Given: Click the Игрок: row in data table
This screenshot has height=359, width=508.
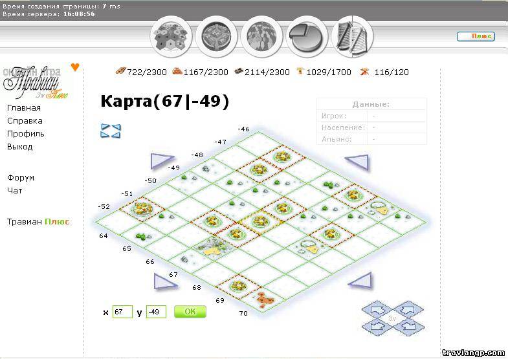Looking at the screenshot, I should point(371,116).
